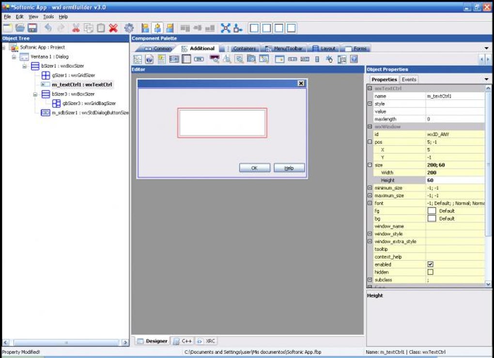Screen dimensions: 494x358
Task: Click the bg colour swatch
Action: [432, 219]
